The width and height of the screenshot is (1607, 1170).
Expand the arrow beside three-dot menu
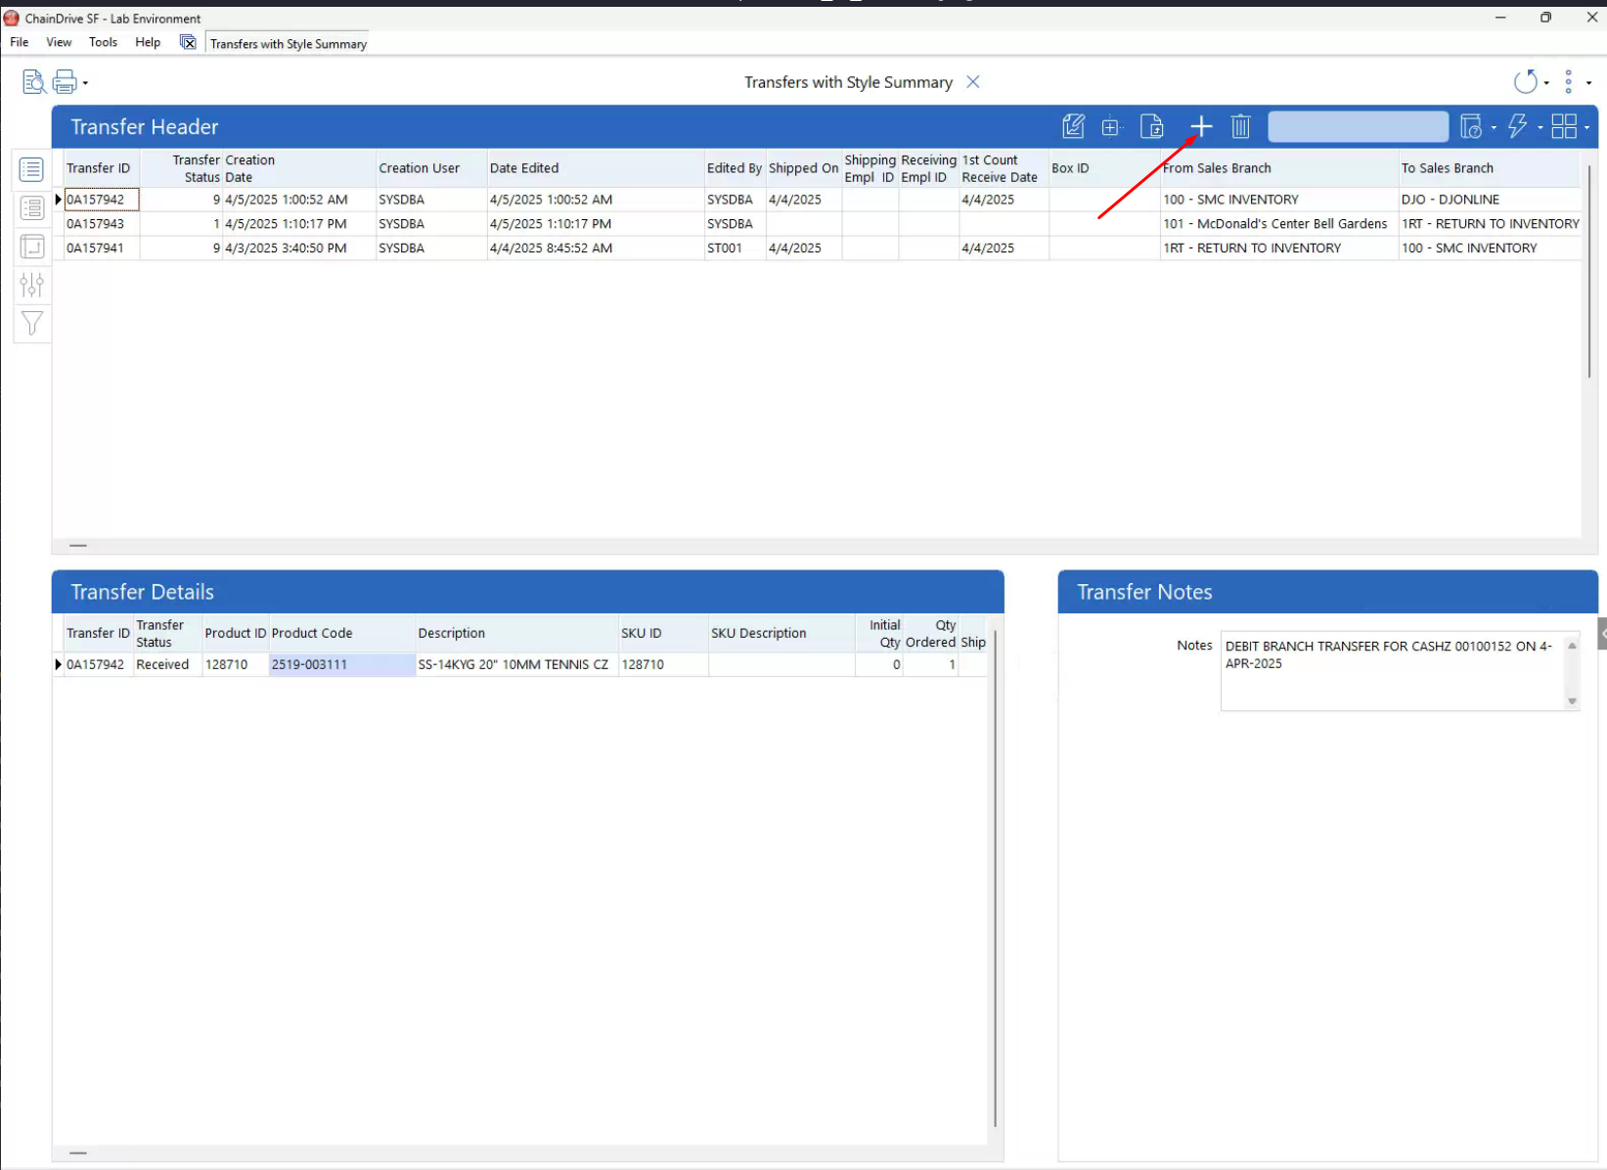click(1588, 83)
